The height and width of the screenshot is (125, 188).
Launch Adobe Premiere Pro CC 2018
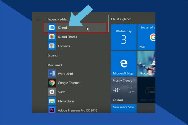52,110
